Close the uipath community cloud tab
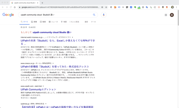179x108 pixels. (x=38, y=3)
